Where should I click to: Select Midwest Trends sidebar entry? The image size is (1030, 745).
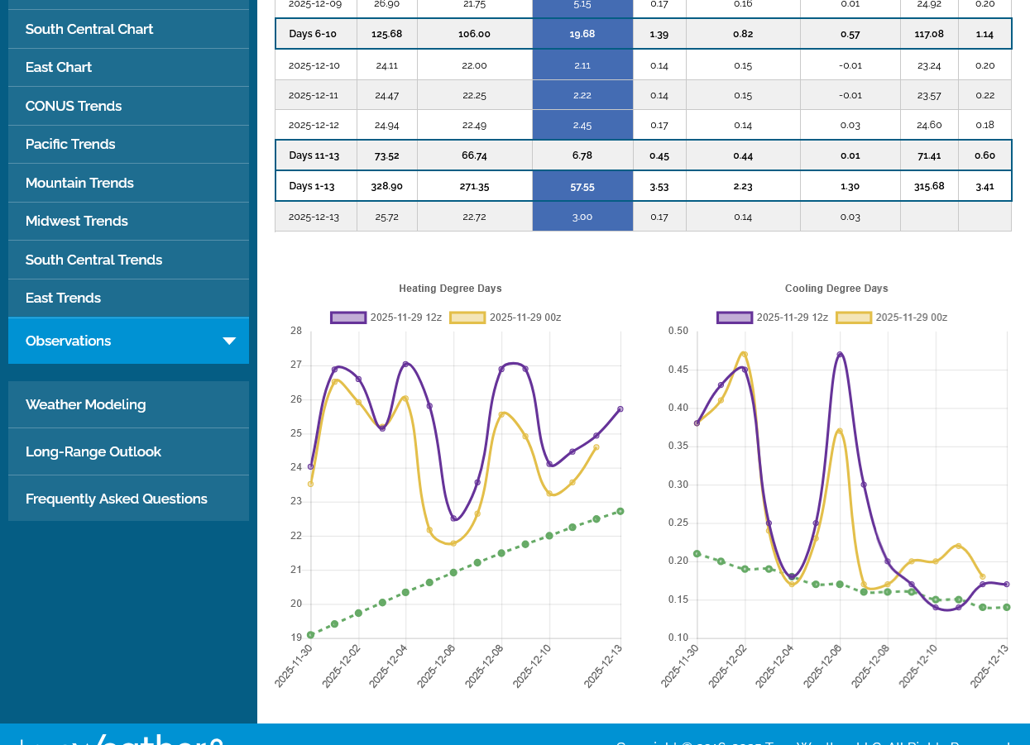pos(77,221)
